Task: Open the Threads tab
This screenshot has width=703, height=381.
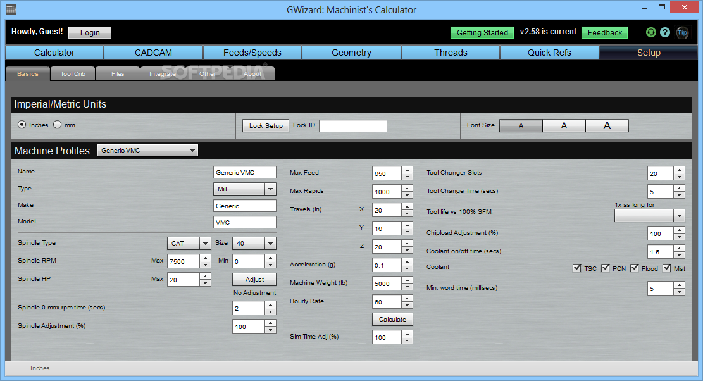Action: pos(451,53)
